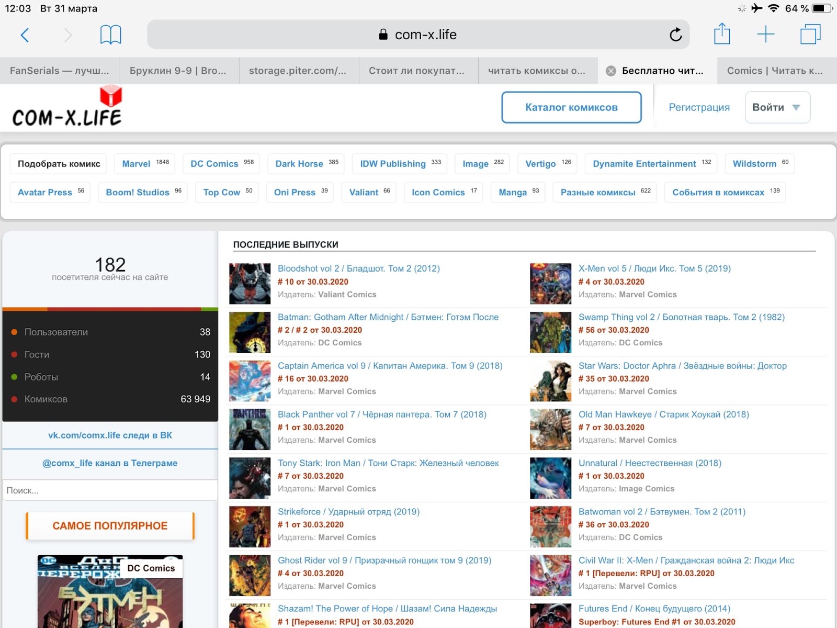Switch to the Стоит ли покупат... tab
This screenshot has height=628, width=837.
pos(418,71)
